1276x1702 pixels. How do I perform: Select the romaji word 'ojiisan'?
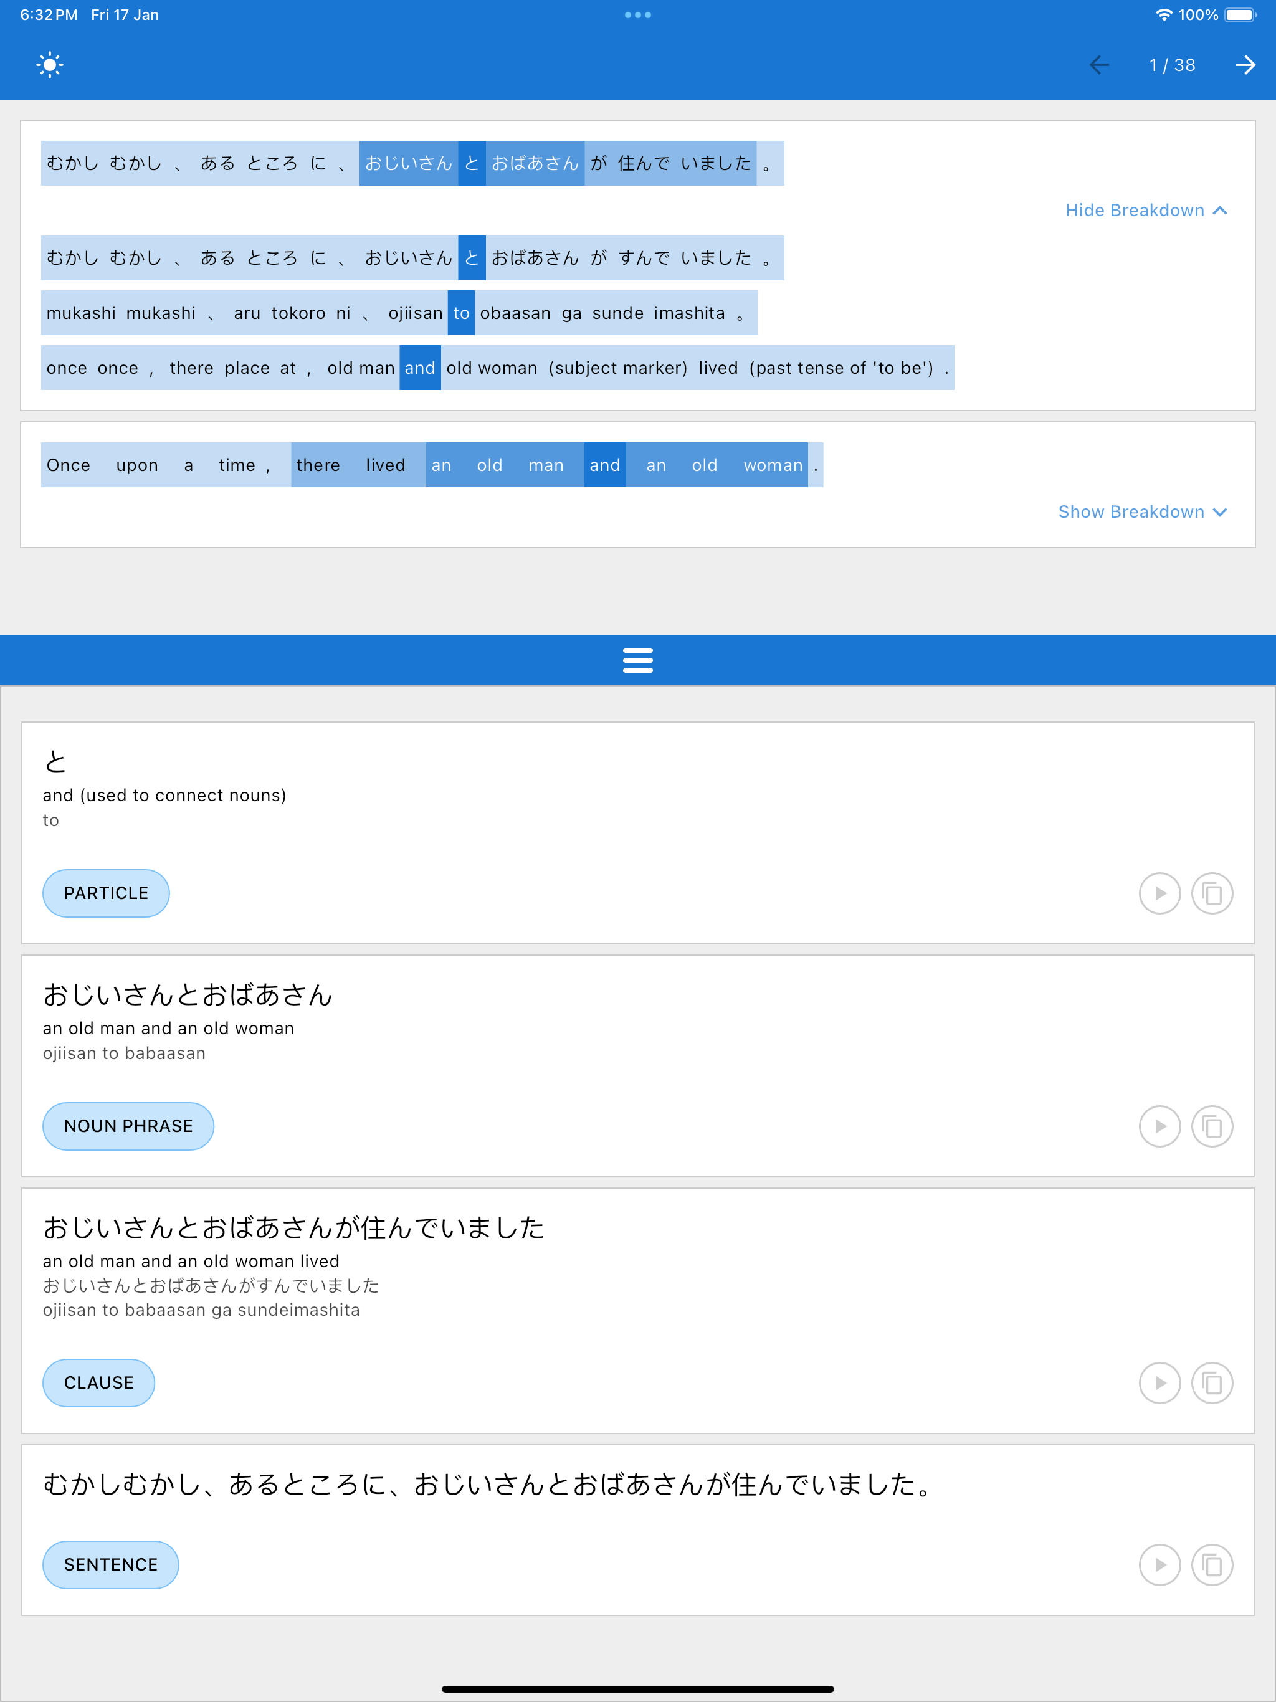click(x=415, y=313)
